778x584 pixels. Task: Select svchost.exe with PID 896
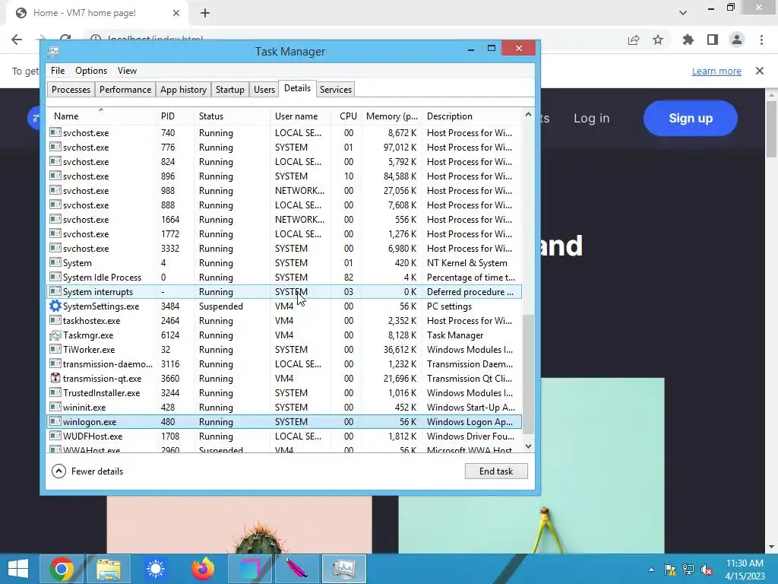coord(284,176)
